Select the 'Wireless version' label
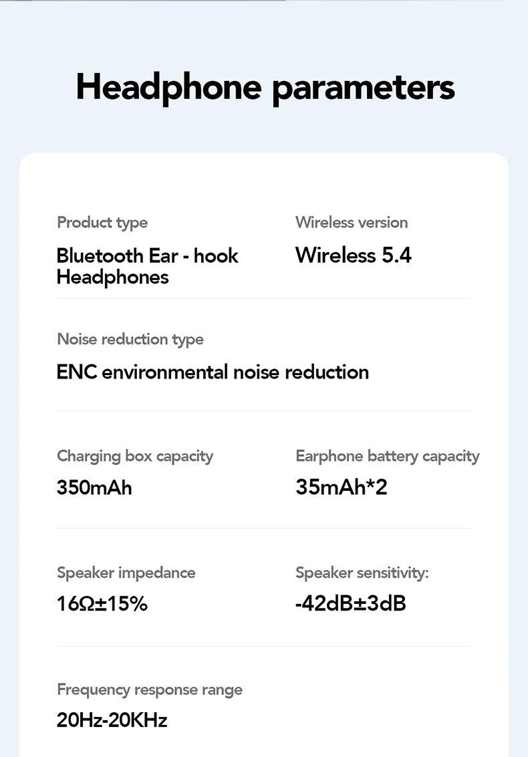 352,223
